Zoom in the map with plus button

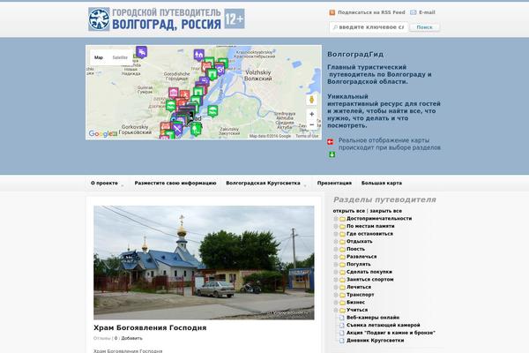(x=312, y=114)
